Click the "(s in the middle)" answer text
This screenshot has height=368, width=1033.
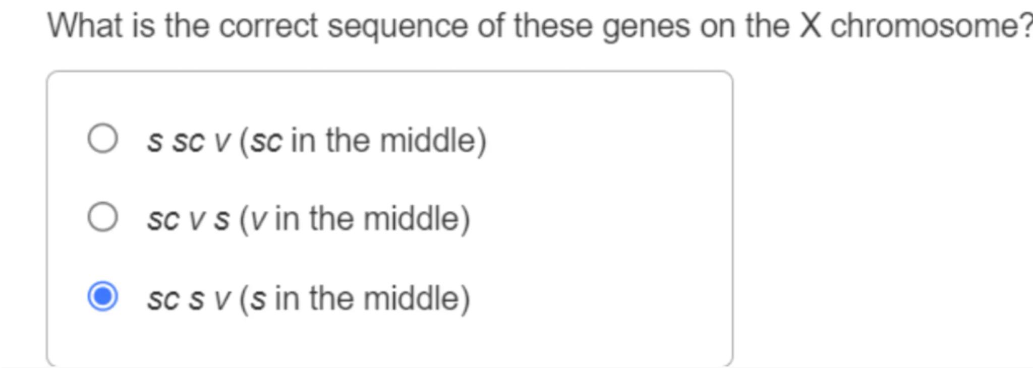pos(355,298)
